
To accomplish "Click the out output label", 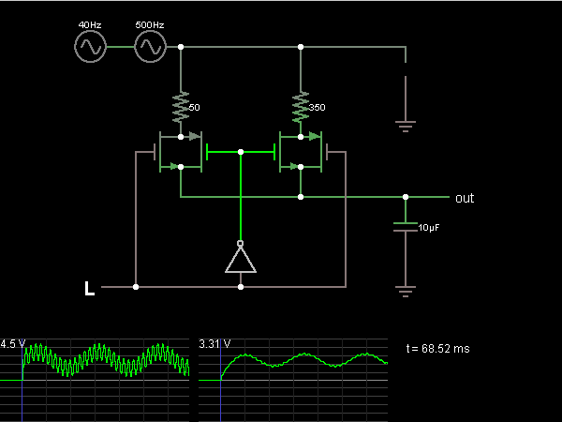I will [x=465, y=198].
